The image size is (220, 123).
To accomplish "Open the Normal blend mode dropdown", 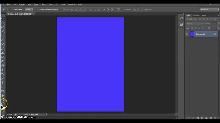I will (x=194, y=24).
